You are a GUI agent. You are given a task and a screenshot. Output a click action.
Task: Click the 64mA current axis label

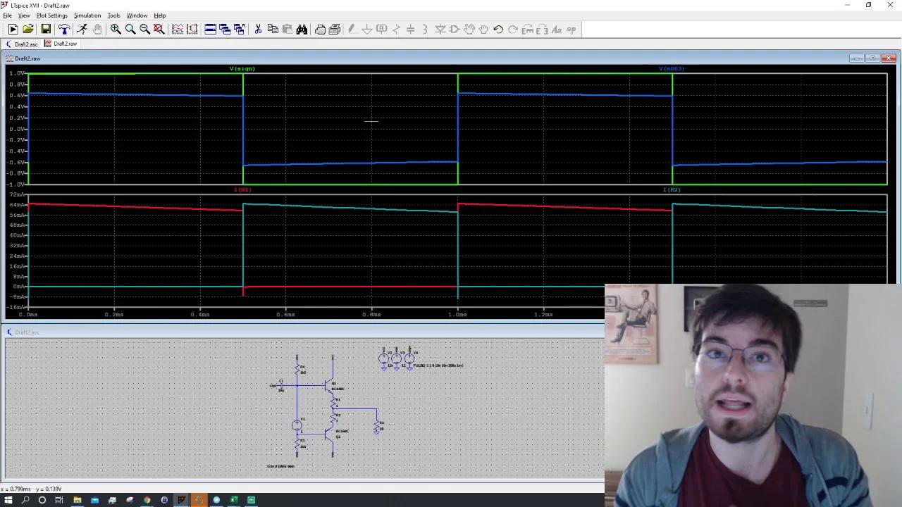[x=17, y=205]
